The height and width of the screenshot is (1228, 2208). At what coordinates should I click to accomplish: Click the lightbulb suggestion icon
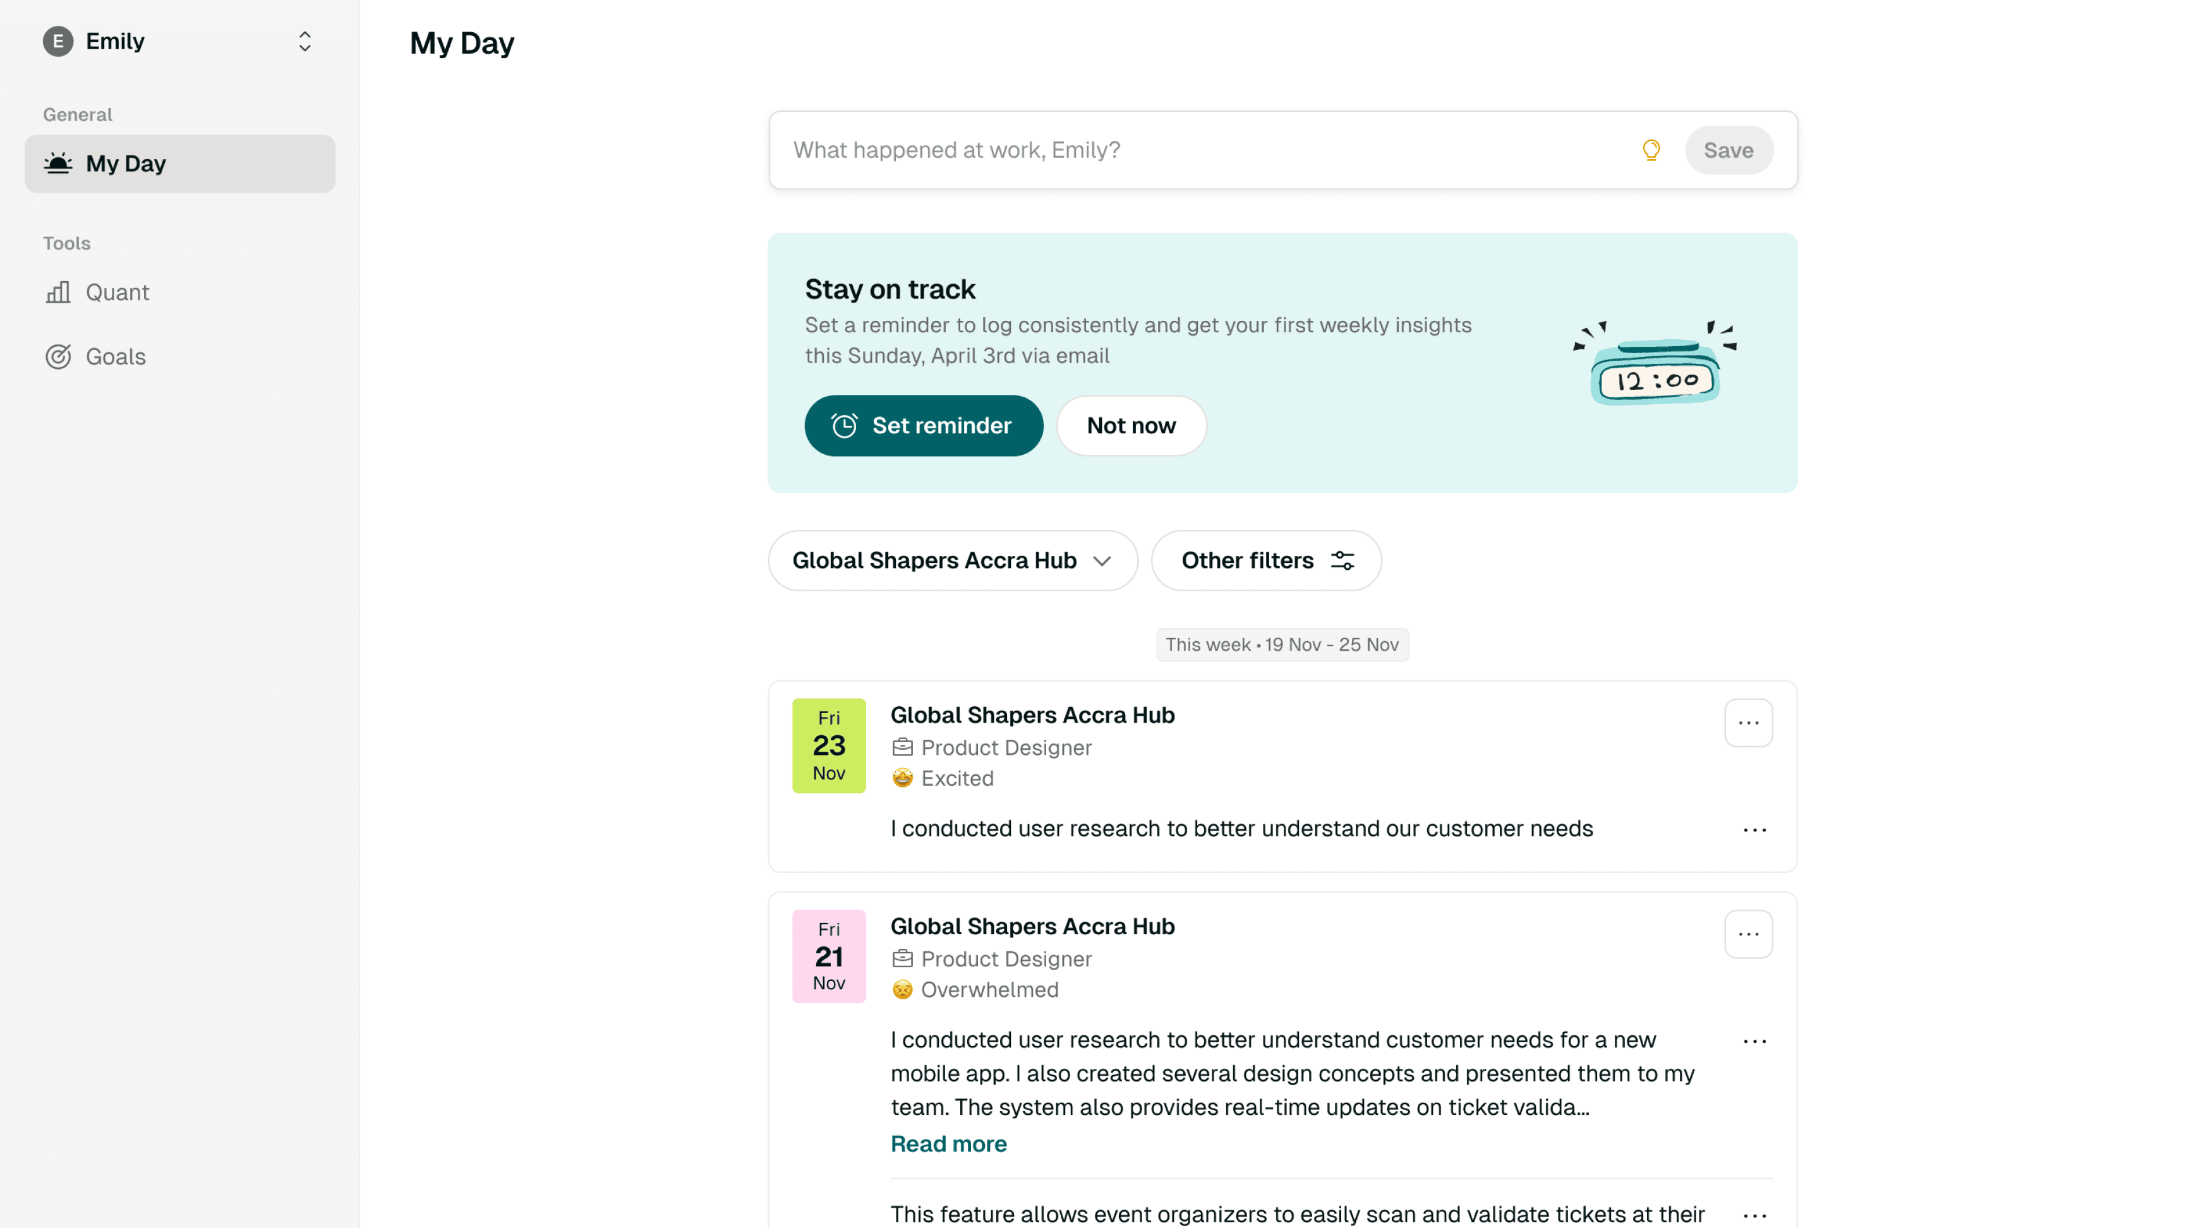1651,150
